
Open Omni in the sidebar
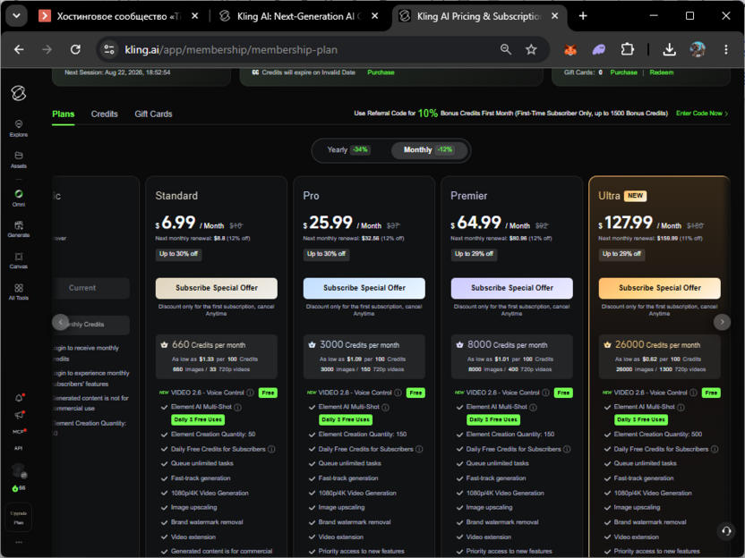click(x=19, y=198)
